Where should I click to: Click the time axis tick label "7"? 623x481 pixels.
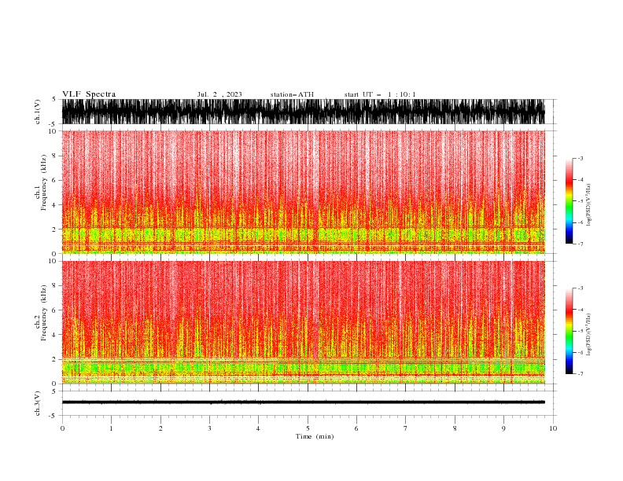click(x=406, y=428)
